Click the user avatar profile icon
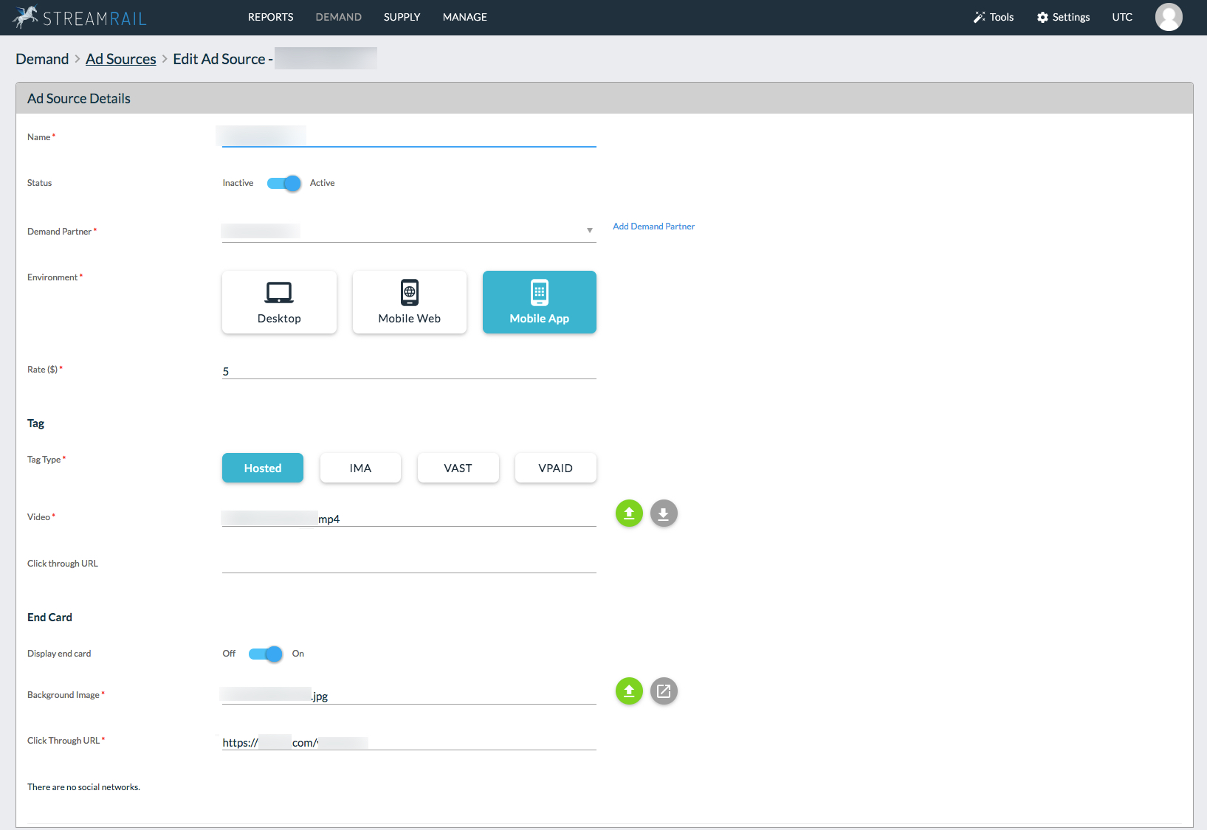This screenshot has height=830, width=1207. pyautogui.click(x=1169, y=17)
